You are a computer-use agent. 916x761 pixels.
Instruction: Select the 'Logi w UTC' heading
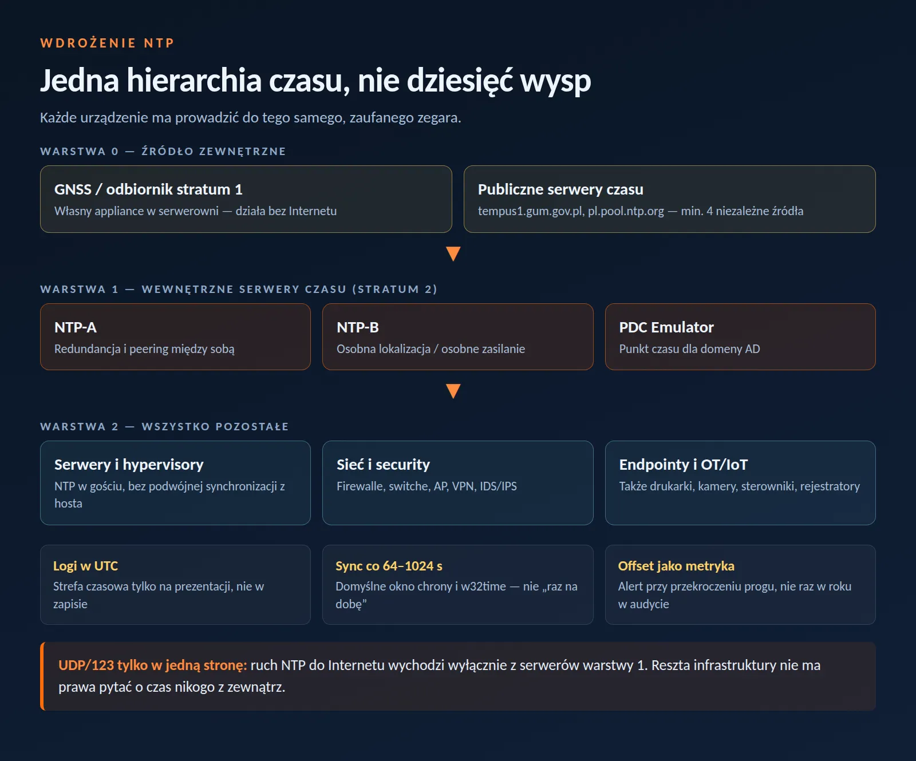point(85,566)
